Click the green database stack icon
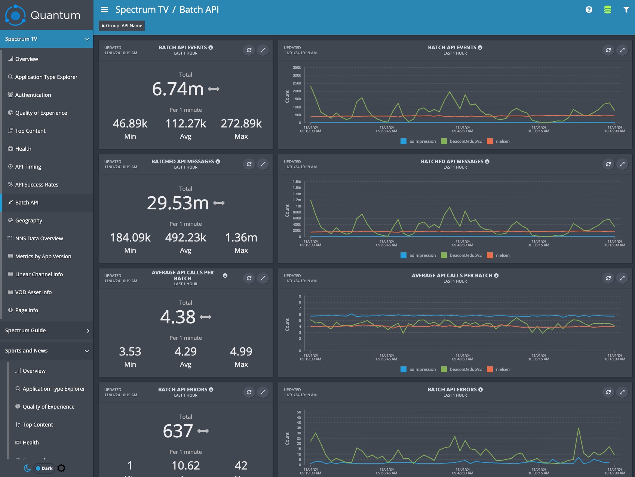The image size is (635, 477). (x=608, y=10)
